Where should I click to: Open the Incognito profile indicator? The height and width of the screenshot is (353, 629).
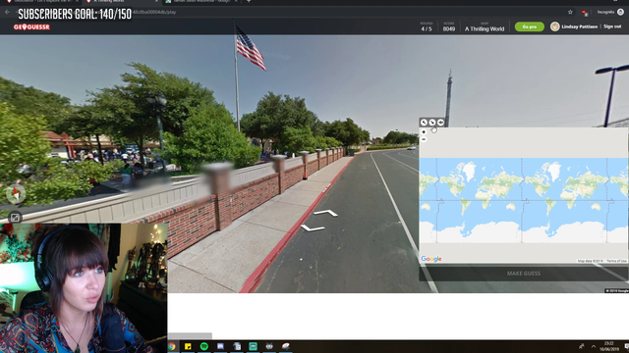pyautogui.click(x=610, y=12)
